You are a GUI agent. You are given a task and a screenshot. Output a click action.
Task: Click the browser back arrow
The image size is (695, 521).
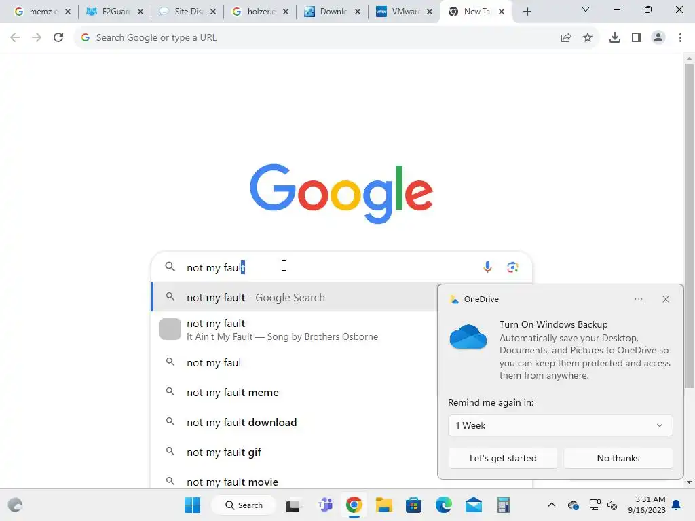tap(15, 38)
